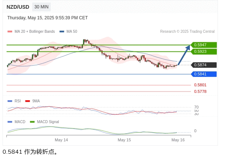The image size is (234, 161).
Task: Click the blue 0.5841 pivot price tag
Action: [204, 74]
